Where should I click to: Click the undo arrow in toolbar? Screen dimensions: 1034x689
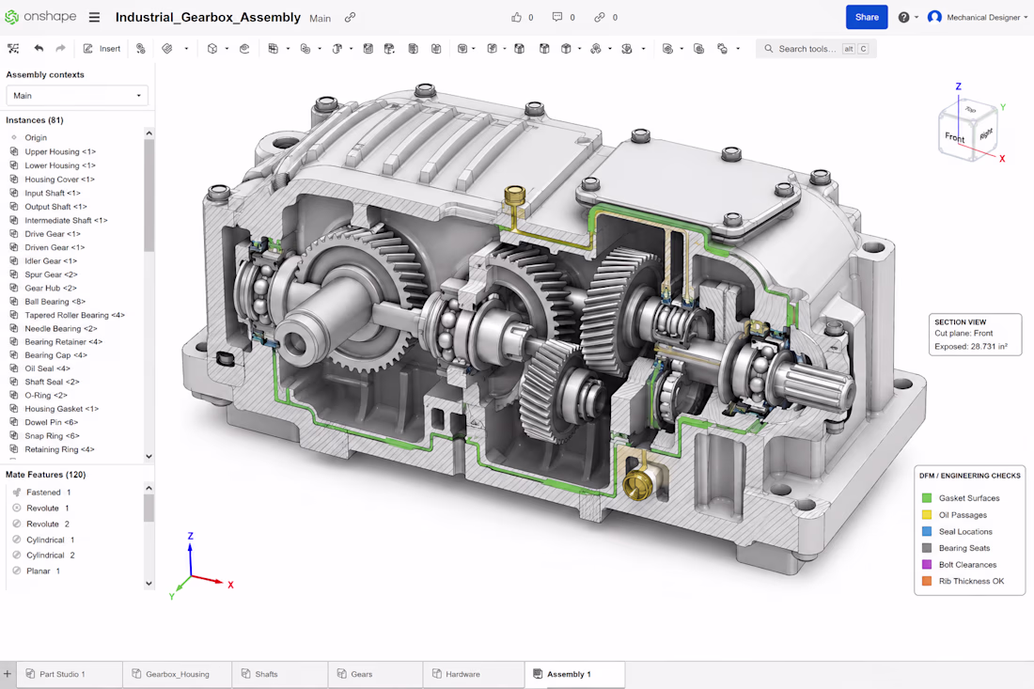click(x=39, y=48)
